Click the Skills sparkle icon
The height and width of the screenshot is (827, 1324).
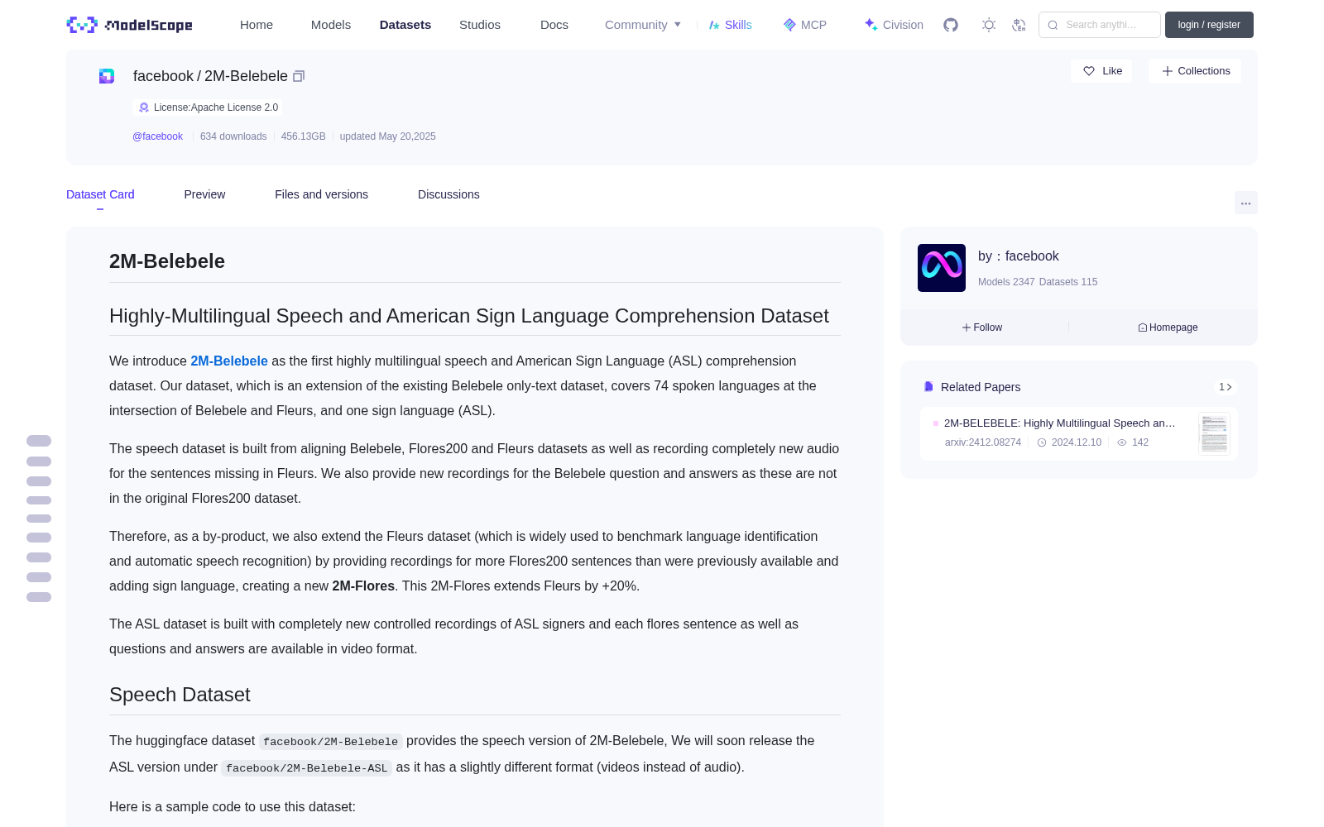714,25
